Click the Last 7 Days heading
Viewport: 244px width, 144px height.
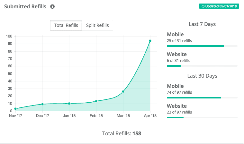tap(202, 24)
